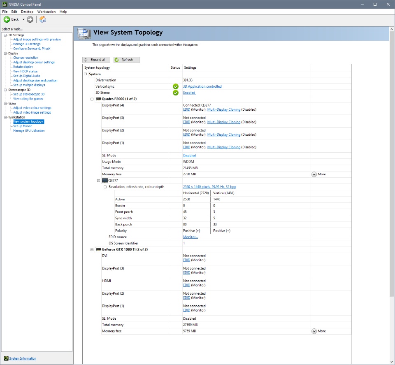Click the Forward arrow icon
Image resolution: width=395 pixels, height=365 pixels.
point(30,19)
